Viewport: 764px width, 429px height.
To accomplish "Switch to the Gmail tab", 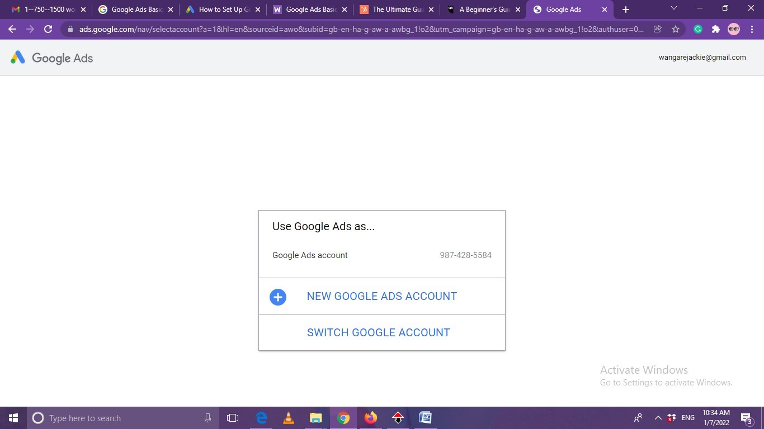I will 45,9.
